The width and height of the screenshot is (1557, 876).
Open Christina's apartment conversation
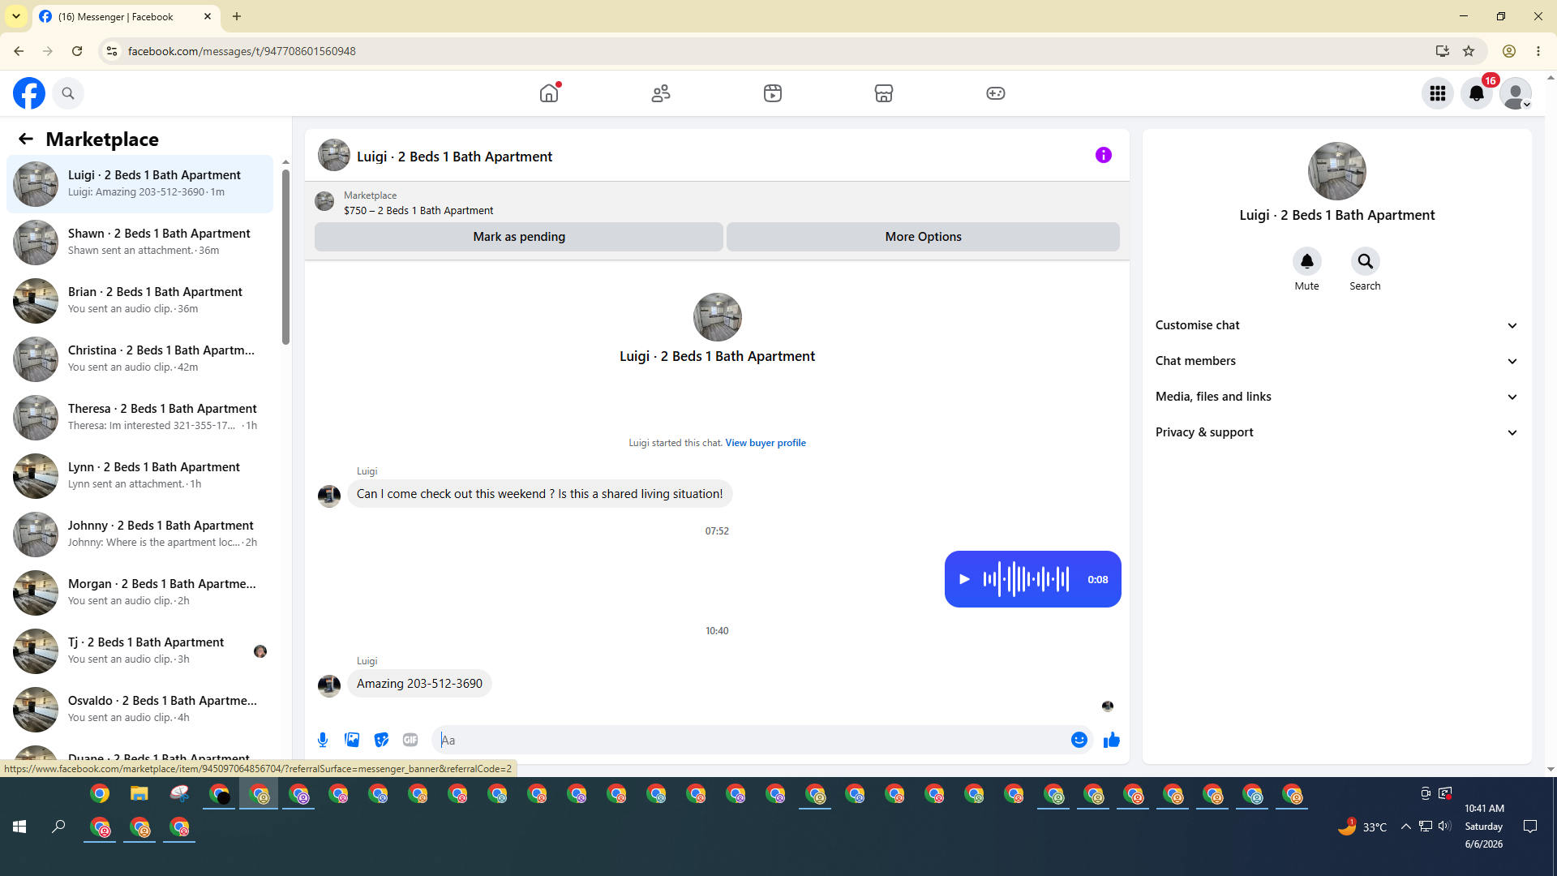click(x=140, y=359)
